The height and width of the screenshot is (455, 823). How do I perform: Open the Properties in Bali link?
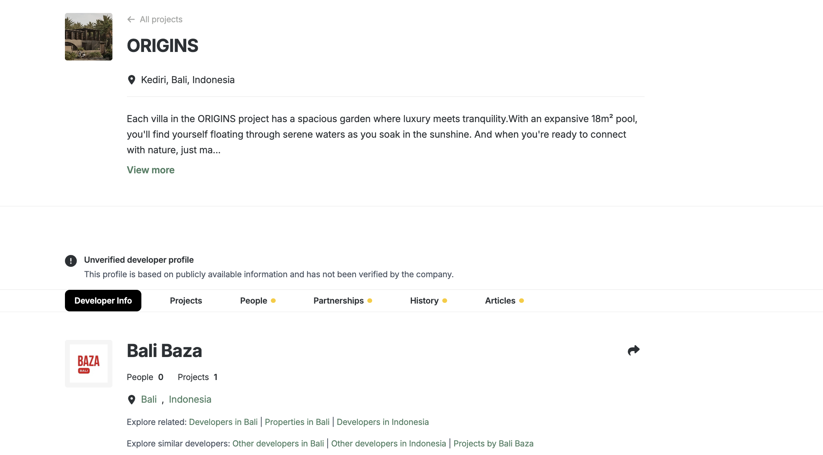tap(297, 422)
